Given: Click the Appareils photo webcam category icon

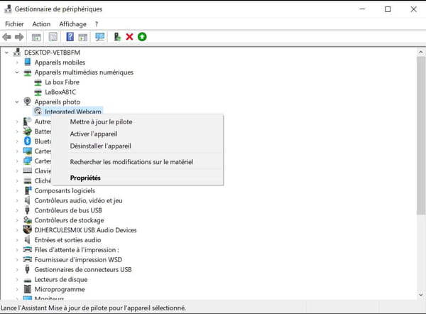Looking at the screenshot, I should tap(28, 102).
